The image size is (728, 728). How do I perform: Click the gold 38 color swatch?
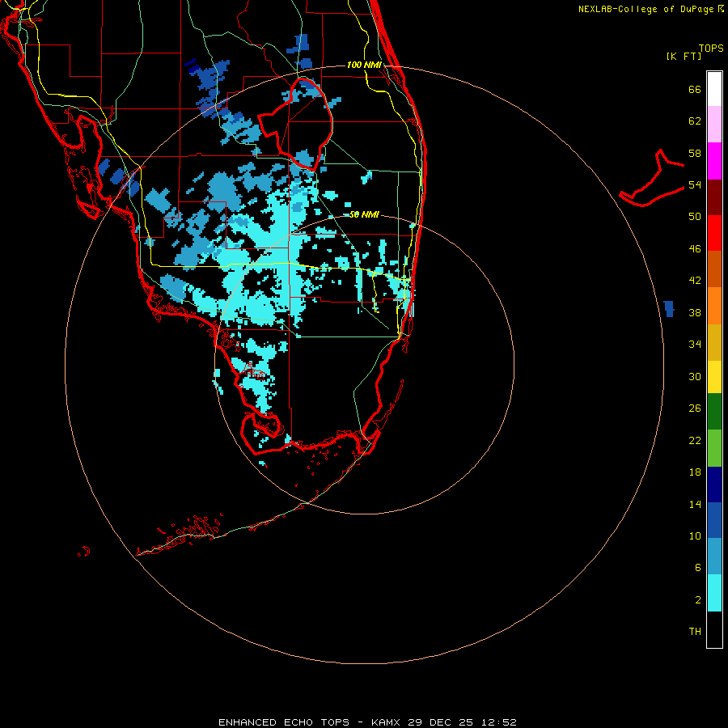coord(714,342)
